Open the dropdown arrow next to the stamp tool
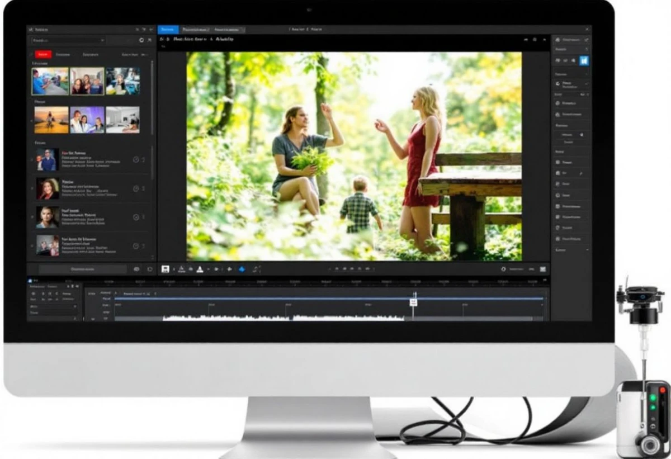Viewport: 671px width, 459px height. tap(209, 269)
